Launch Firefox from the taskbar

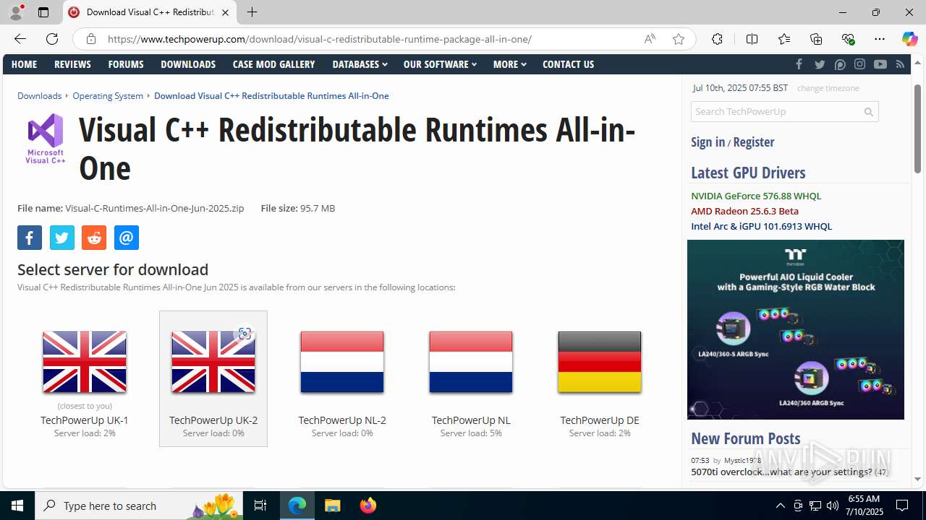tap(368, 506)
